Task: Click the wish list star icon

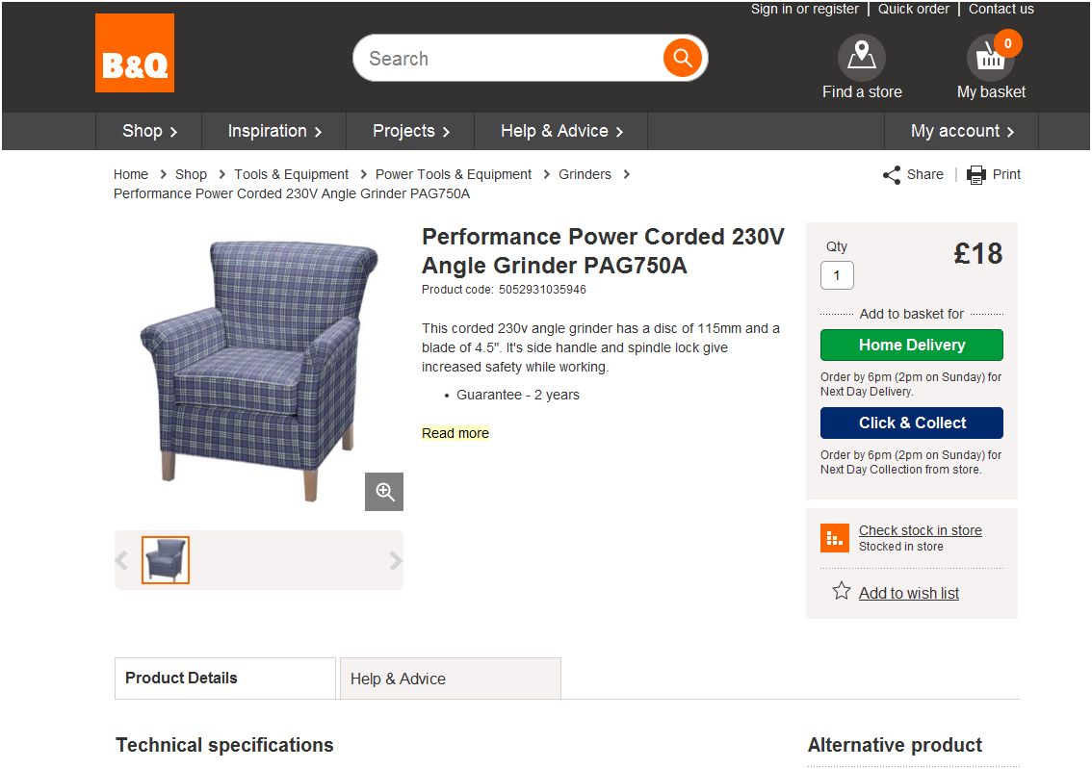Action: [842, 591]
